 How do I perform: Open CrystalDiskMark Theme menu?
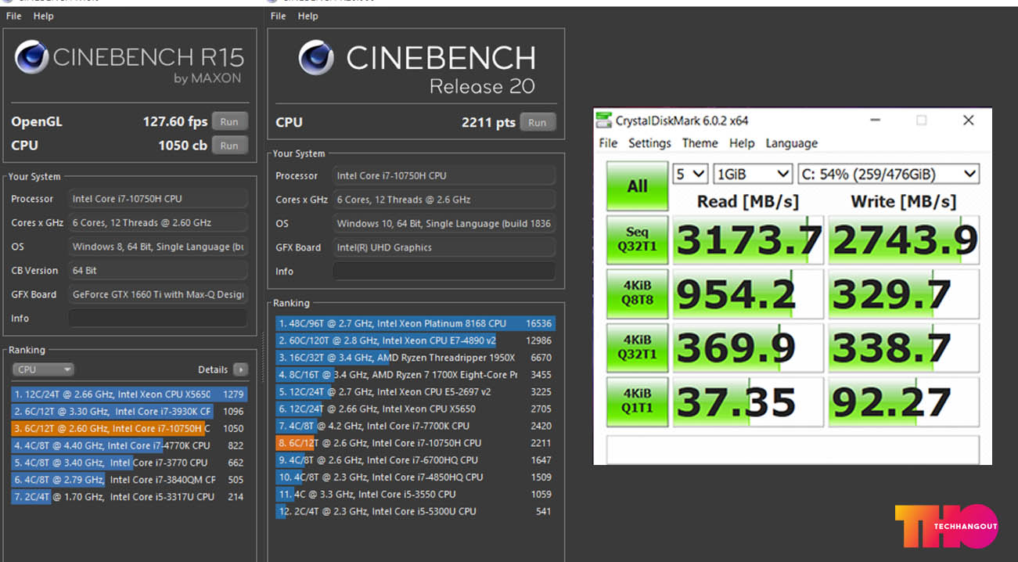[700, 143]
